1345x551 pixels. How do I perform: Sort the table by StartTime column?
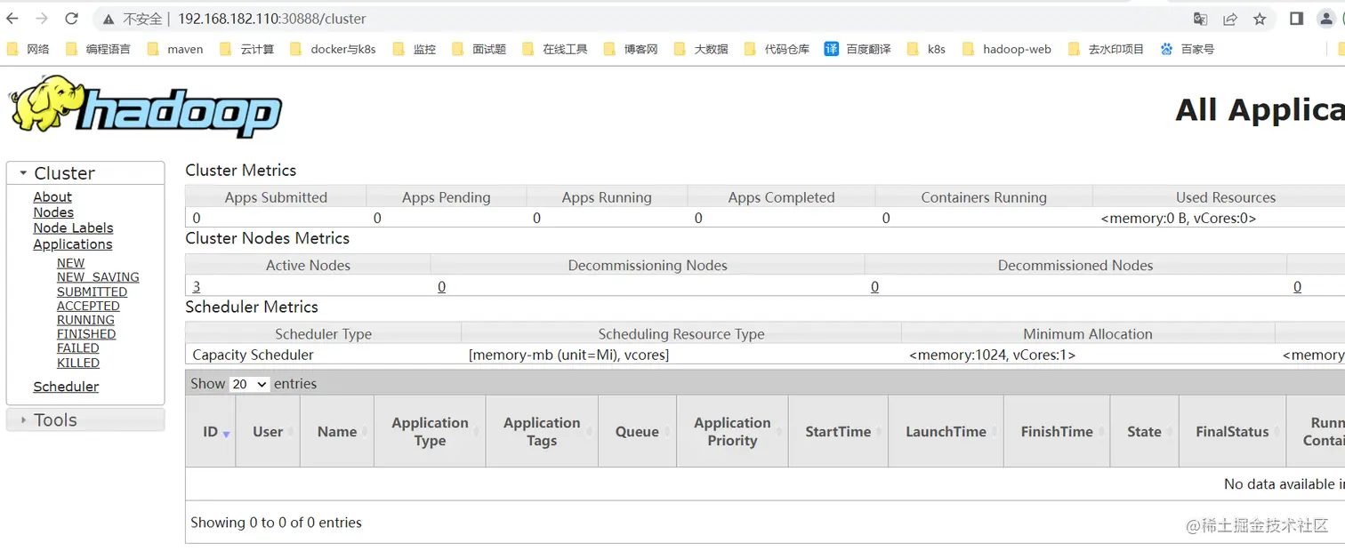(x=838, y=432)
